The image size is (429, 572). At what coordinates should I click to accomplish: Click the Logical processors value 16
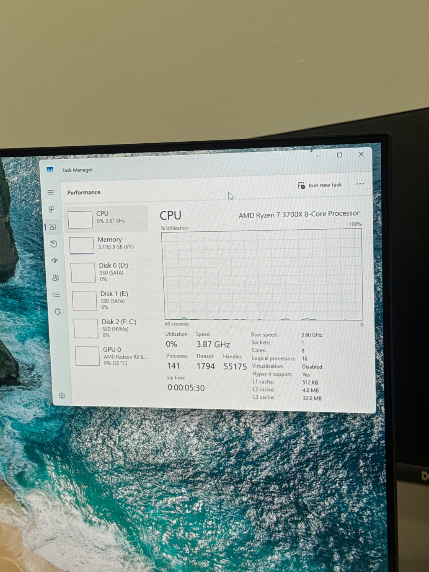[x=305, y=359]
